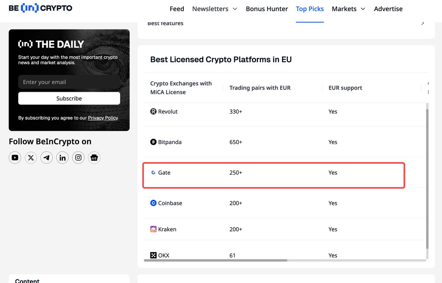Expand the Markets menu arrow
The width and height of the screenshot is (442, 283).
[363, 9]
